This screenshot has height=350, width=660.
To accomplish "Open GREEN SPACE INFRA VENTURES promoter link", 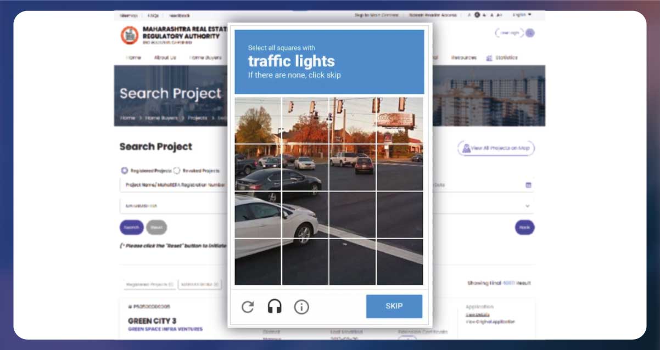I will tap(165, 329).
